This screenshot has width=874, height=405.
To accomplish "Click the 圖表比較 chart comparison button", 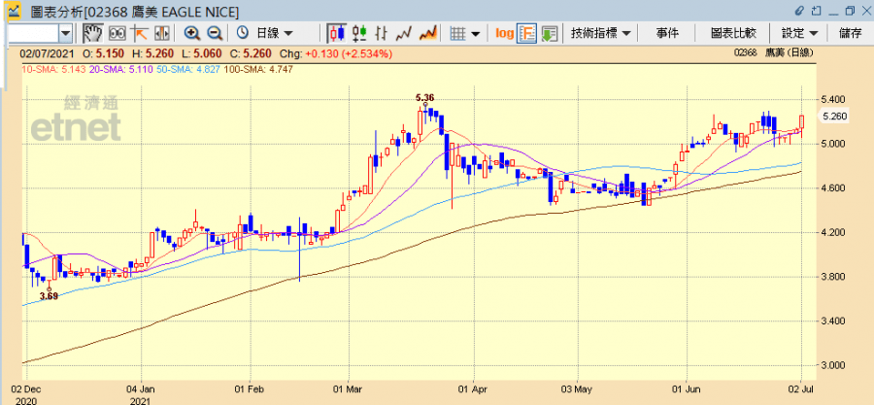I will pos(735,33).
